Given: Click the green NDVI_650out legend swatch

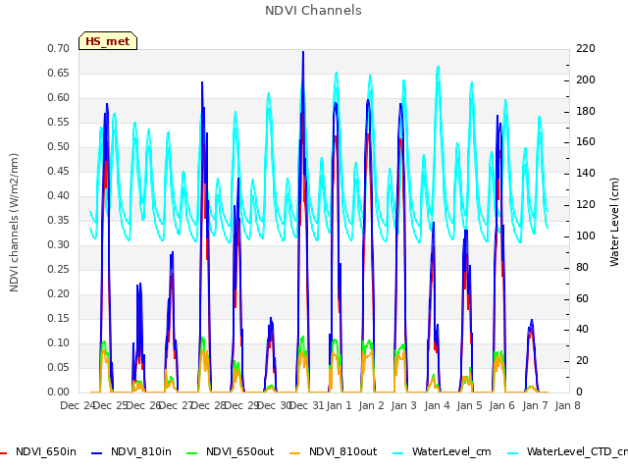Looking at the screenshot, I should (x=192, y=453).
